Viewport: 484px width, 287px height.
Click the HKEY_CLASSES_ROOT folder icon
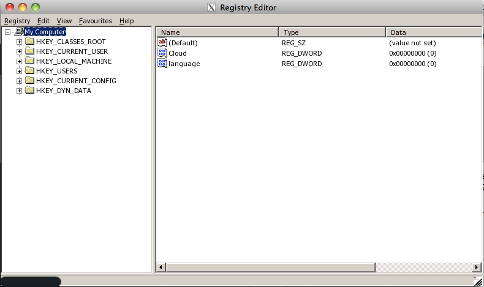(x=29, y=42)
